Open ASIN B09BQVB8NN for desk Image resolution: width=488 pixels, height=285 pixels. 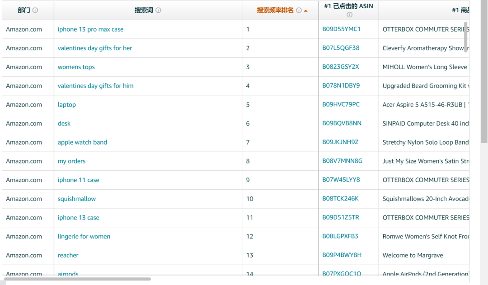342,123
